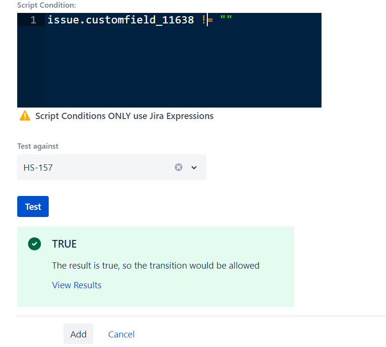
Task: Cancel the script condition dialog
Action: (121, 334)
